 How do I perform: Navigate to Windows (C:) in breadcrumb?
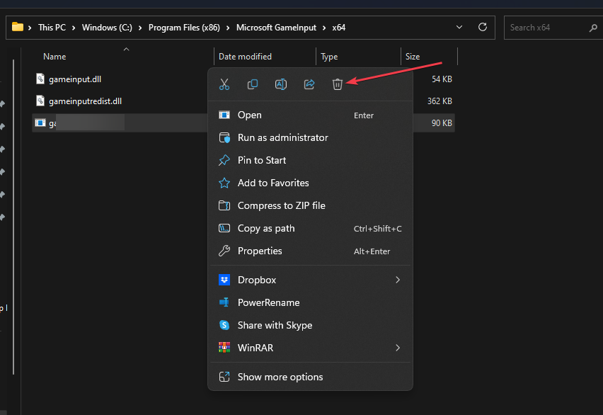coord(107,28)
